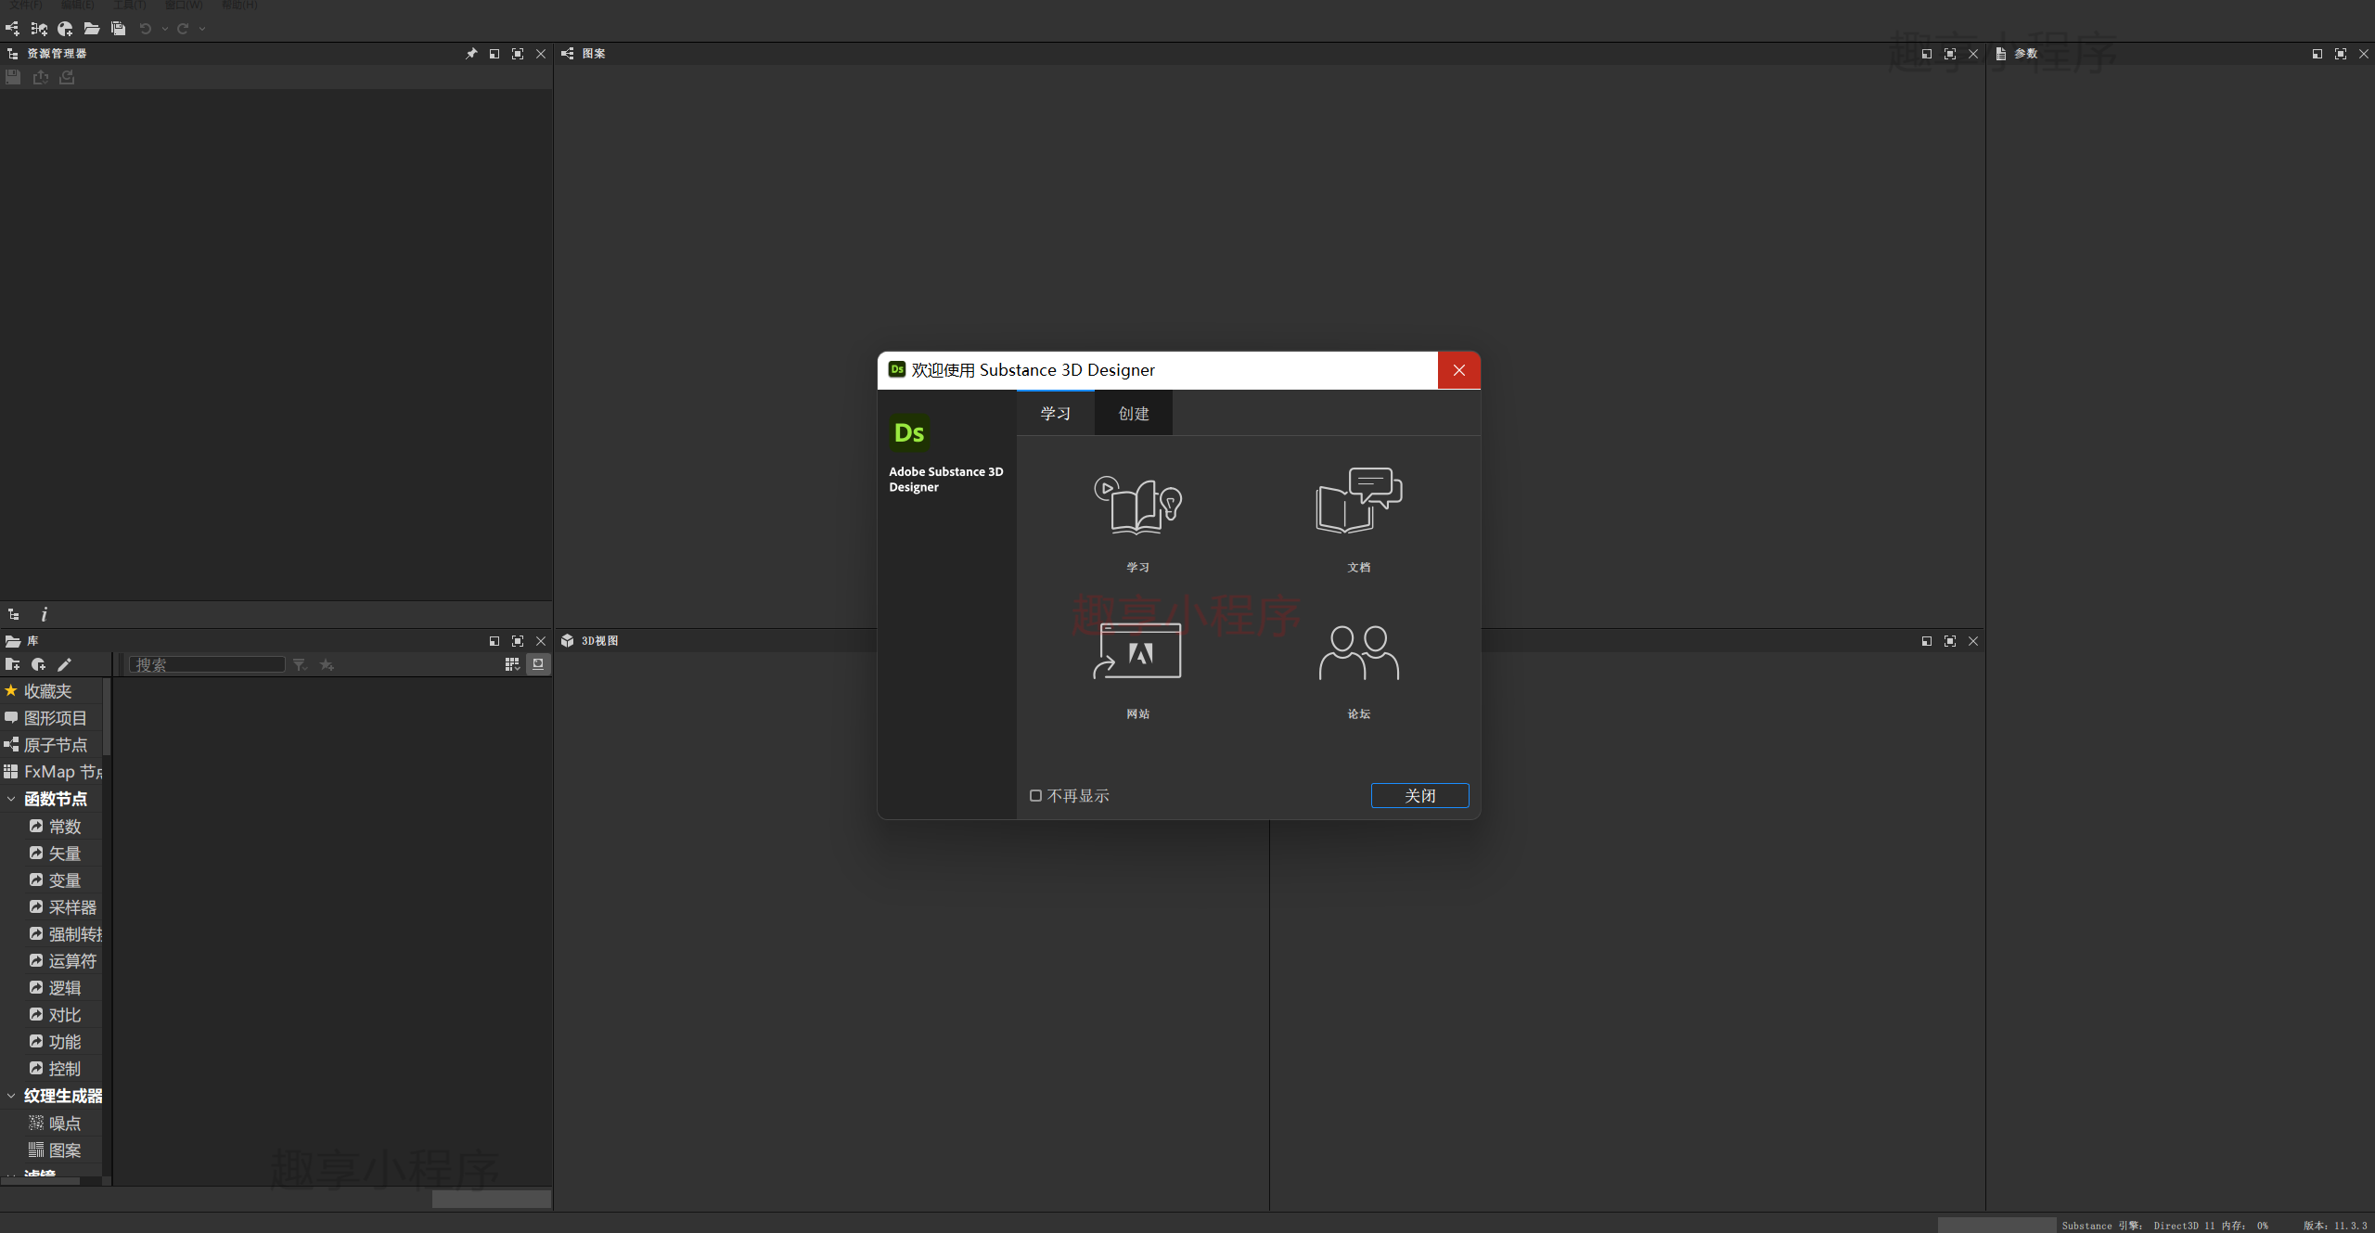Close the welcome dialog with the red X

point(1458,370)
